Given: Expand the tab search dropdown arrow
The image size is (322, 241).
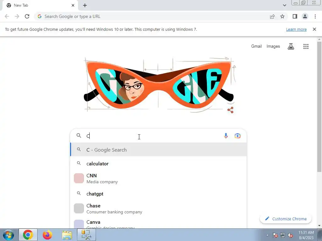Looking at the screenshot, I should [x=284, y=5].
